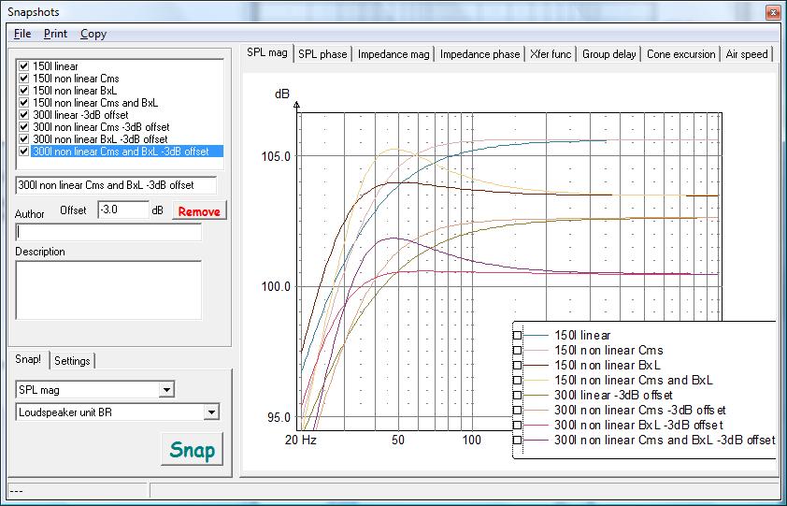Screen dimensions: 787x506
Task: Open the Impedance phase tab
Action: coord(479,54)
